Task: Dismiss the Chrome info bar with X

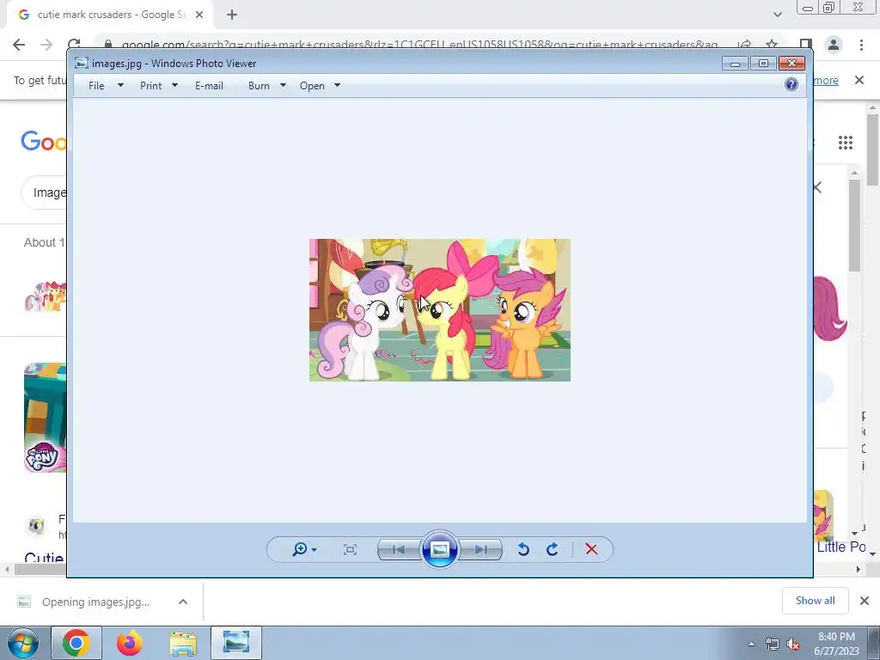Action: pyautogui.click(x=859, y=80)
